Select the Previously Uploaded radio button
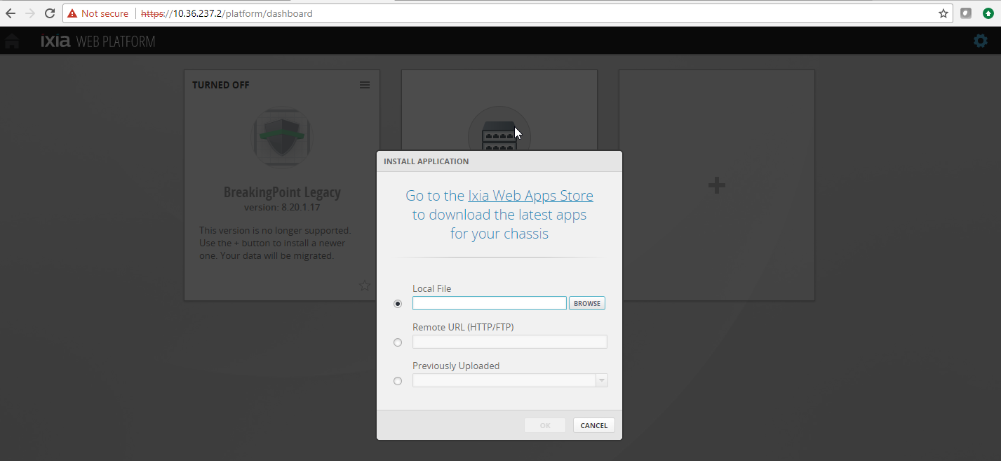This screenshot has width=1001, height=461. tap(398, 381)
